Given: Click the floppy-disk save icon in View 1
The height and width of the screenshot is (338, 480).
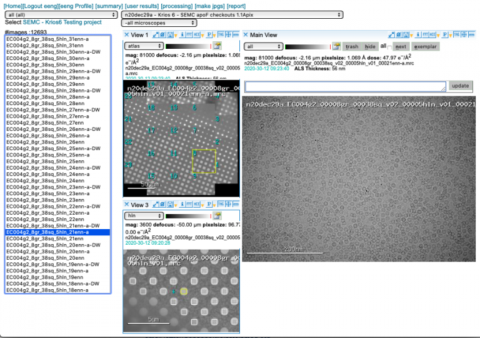Looking at the screenshot, I should pos(170,34).
